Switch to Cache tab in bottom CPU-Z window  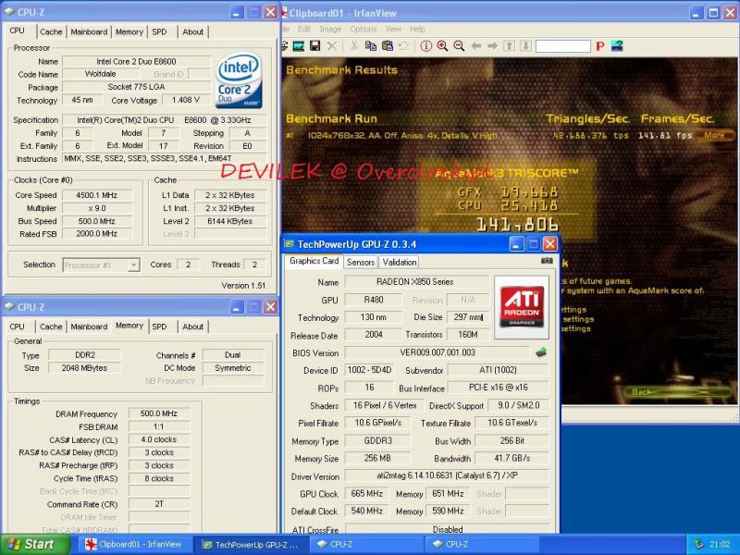(x=51, y=327)
